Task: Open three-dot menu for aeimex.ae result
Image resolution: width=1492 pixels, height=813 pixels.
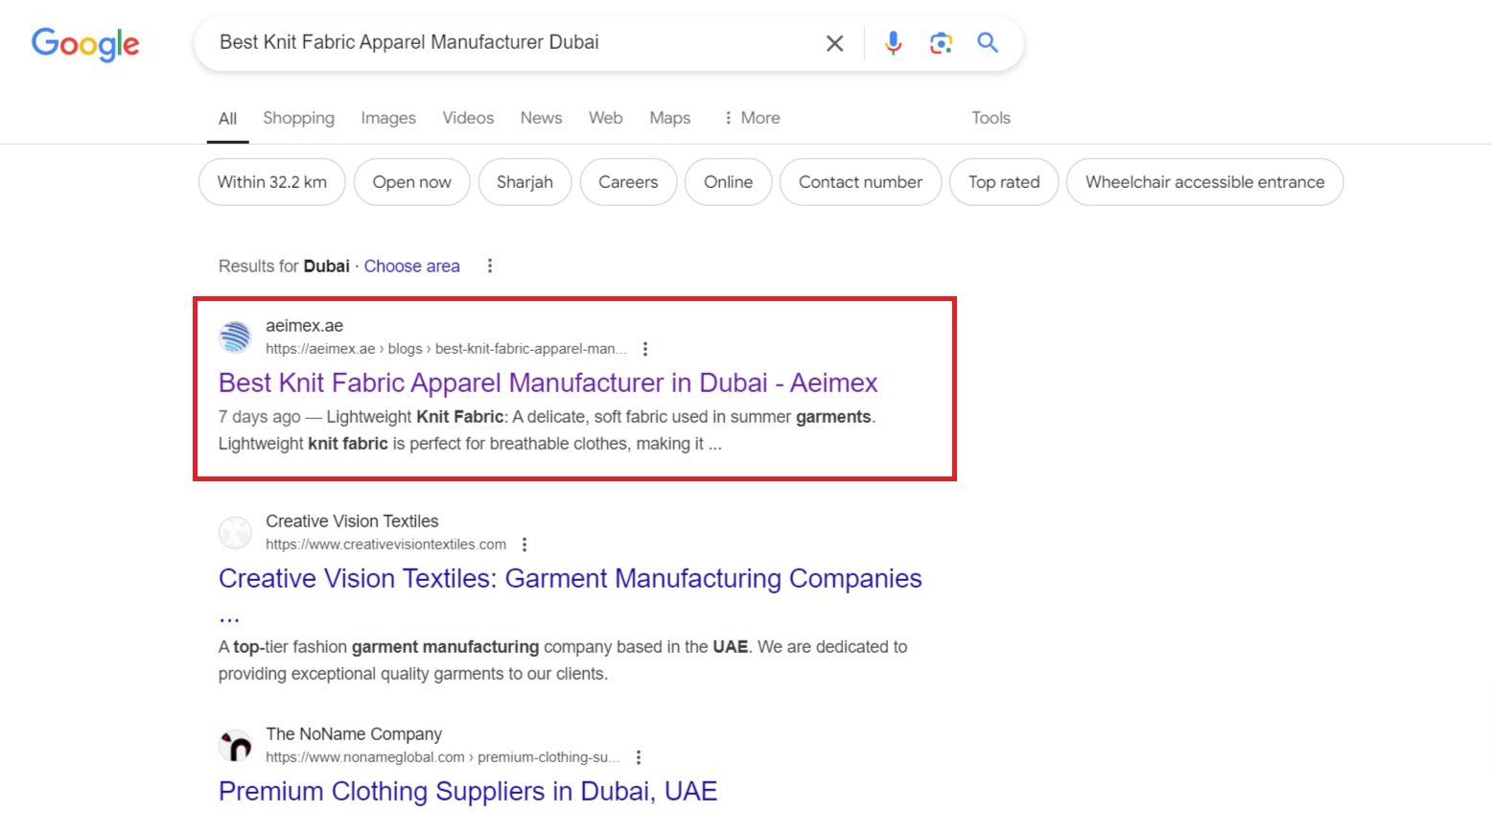Action: [x=645, y=349]
